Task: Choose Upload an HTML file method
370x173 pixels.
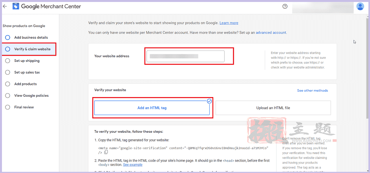Action: 273,108
